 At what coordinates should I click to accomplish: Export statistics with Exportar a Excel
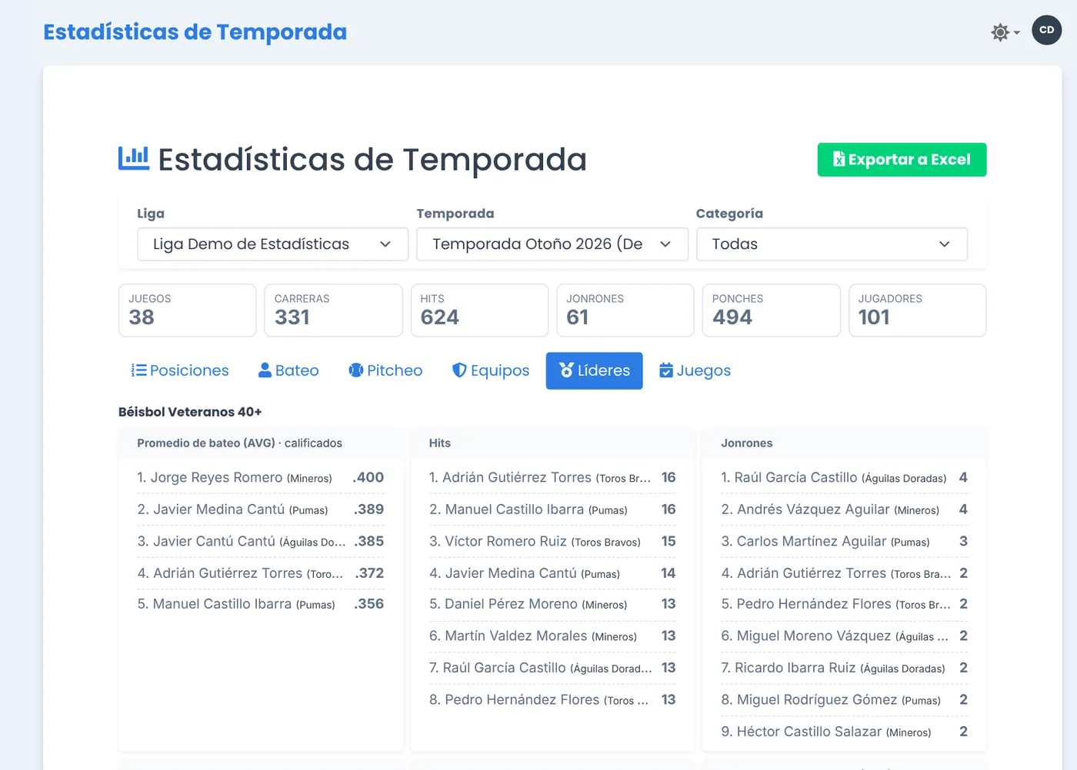click(902, 160)
